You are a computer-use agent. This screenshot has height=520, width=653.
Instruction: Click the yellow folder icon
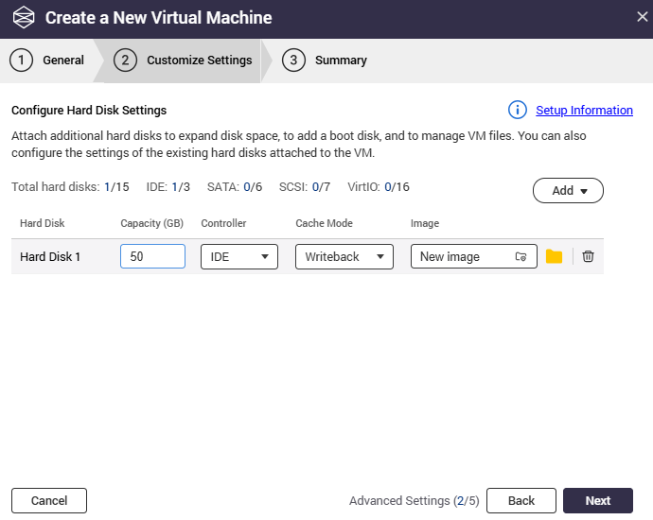[554, 256]
